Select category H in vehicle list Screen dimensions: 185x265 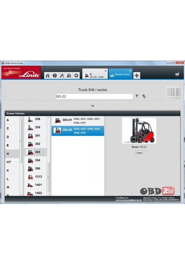click(12, 154)
